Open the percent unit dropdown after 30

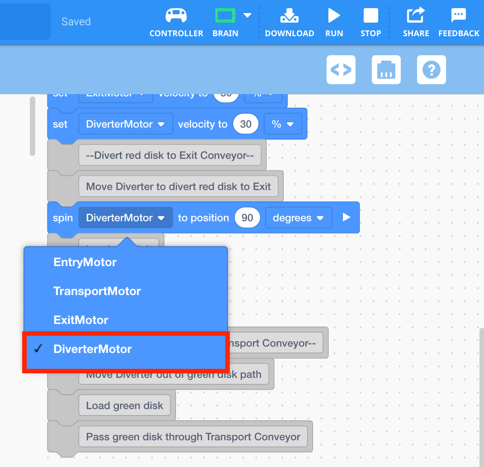pyautogui.click(x=282, y=124)
